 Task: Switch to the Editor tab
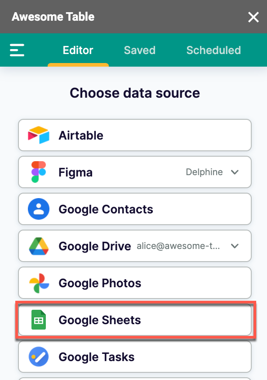click(x=78, y=50)
